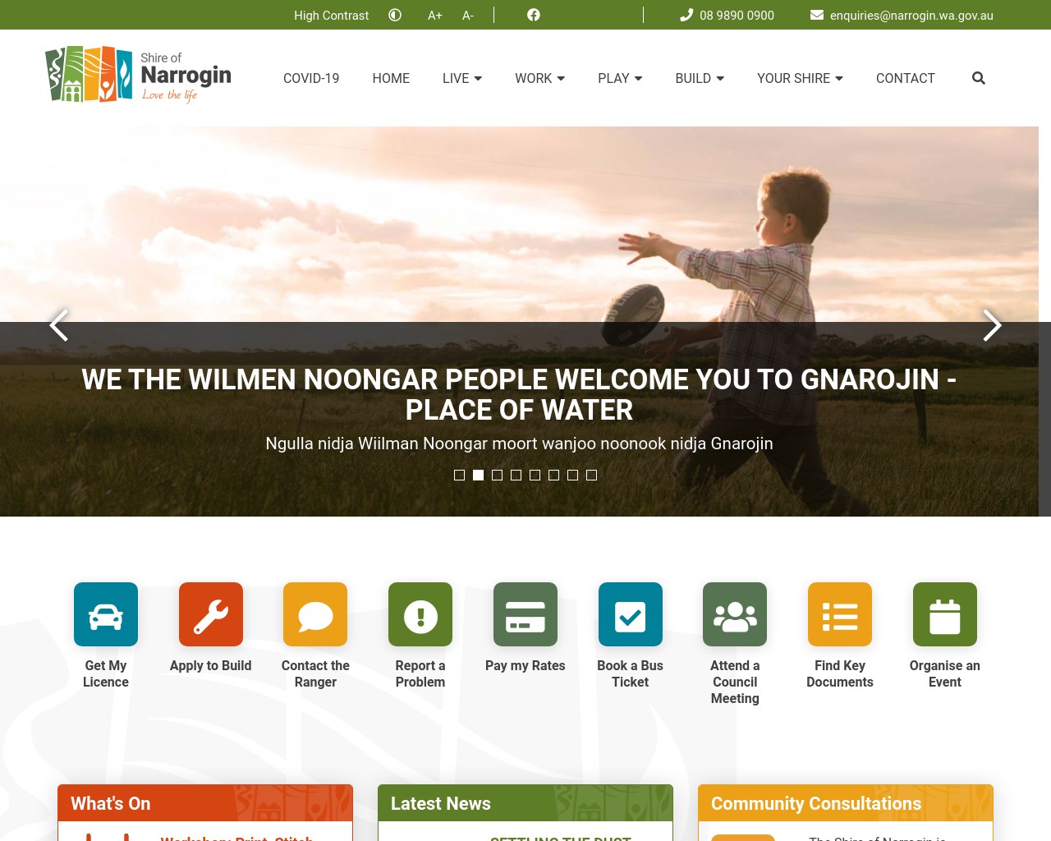Image resolution: width=1051 pixels, height=841 pixels.
Task: Select the Get My Licence car icon
Action: tap(105, 614)
